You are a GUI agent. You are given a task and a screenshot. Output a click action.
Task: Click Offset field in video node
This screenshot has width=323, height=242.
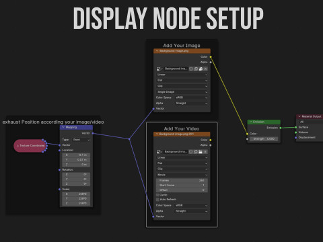pos(182,190)
